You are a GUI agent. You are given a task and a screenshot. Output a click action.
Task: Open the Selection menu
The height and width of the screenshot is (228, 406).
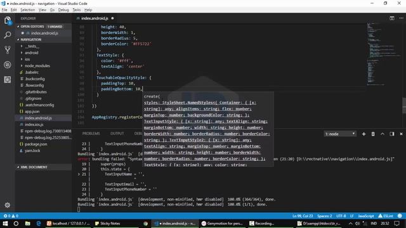28,10
